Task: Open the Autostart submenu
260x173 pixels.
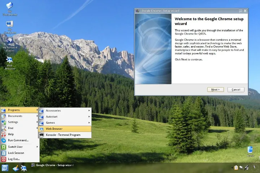Action: [x=65, y=117]
